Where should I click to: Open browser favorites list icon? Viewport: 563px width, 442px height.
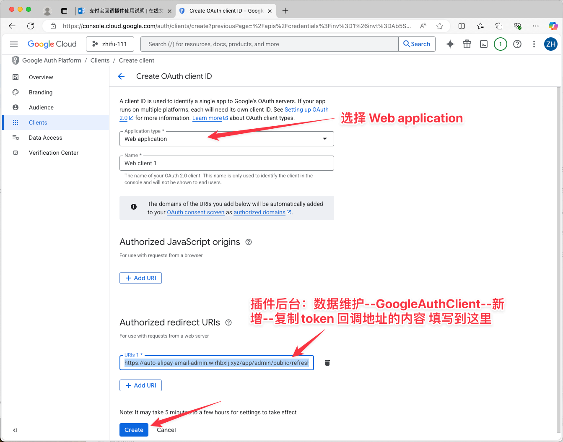pos(480,26)
